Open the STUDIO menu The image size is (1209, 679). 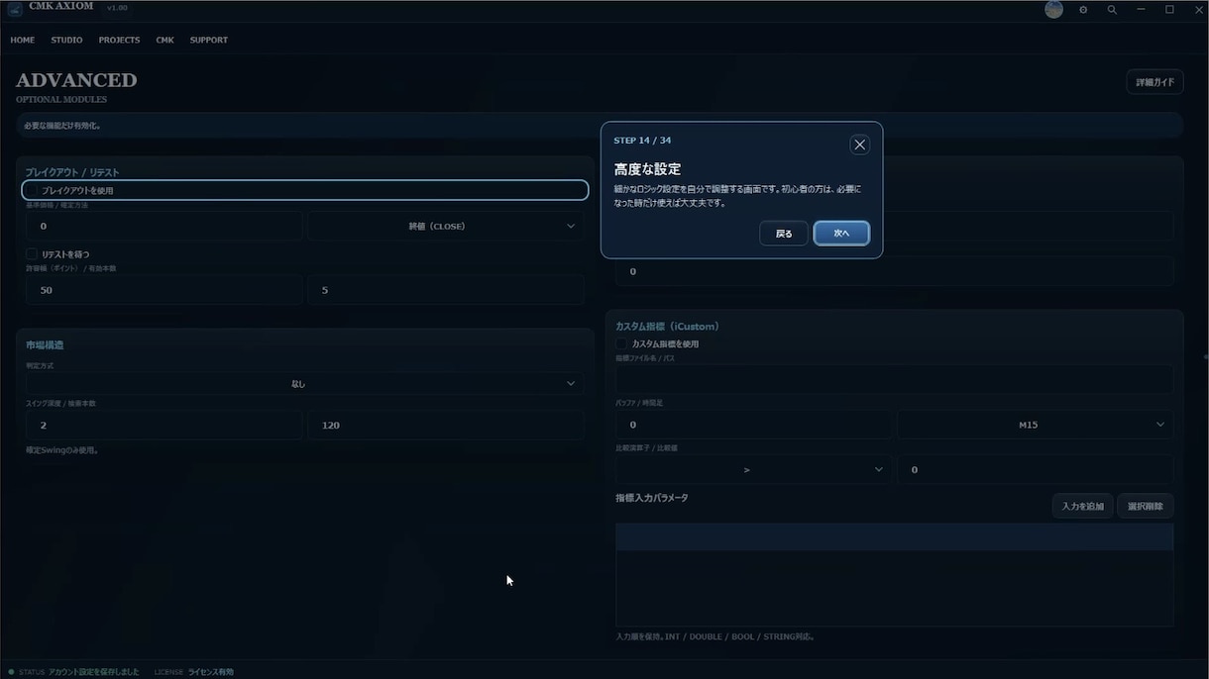[66, 41]
